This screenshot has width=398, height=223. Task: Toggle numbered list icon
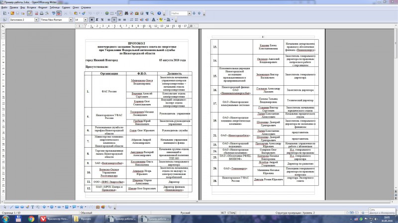(x=131, y=20)
